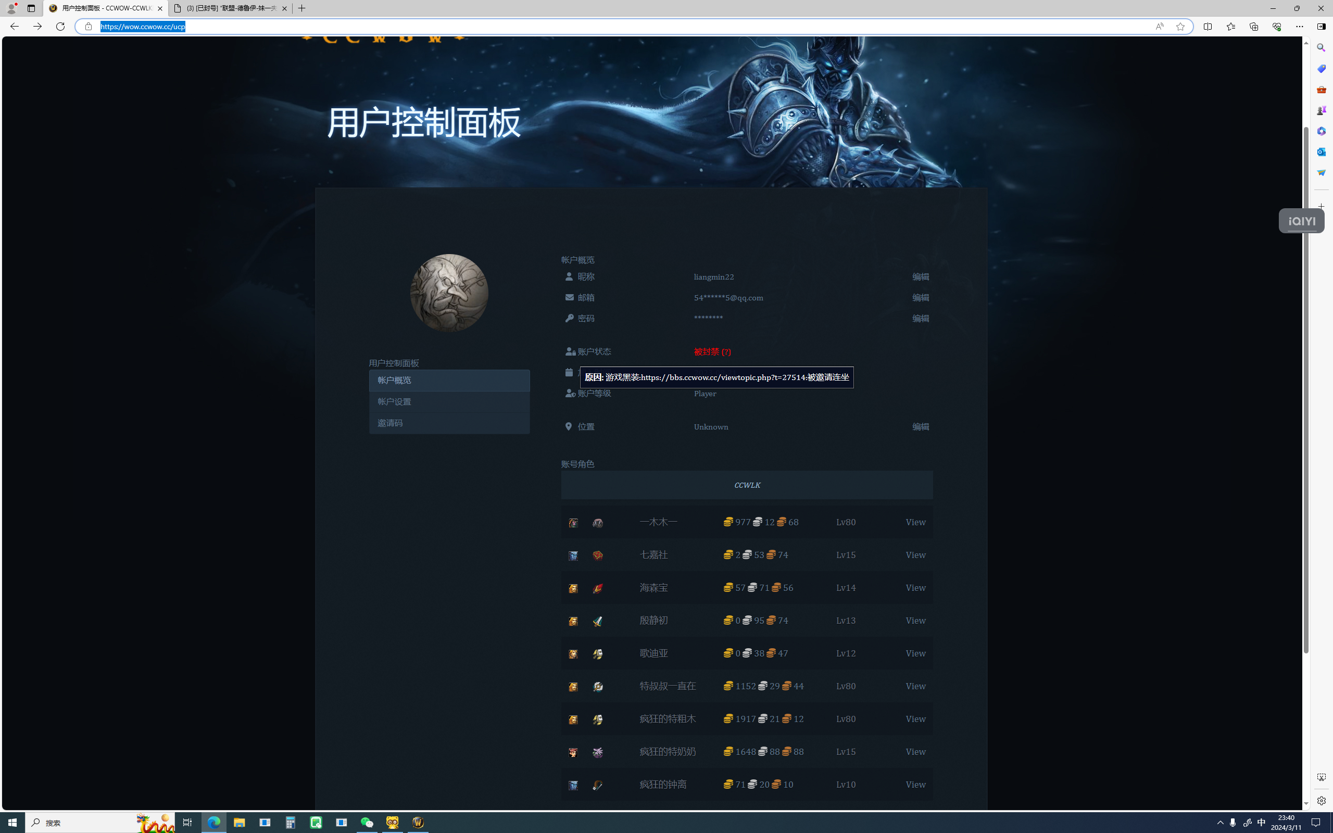Open the Outlook icon in the Edge sidebar
This screenshot has width=1333, height=833.
(x=1321, y=152)
